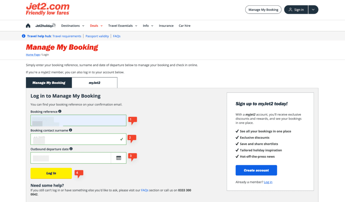Screen dimensions: 345x202
Task: Click 'Hot-off-the-press news' list item
Action: 257,156
